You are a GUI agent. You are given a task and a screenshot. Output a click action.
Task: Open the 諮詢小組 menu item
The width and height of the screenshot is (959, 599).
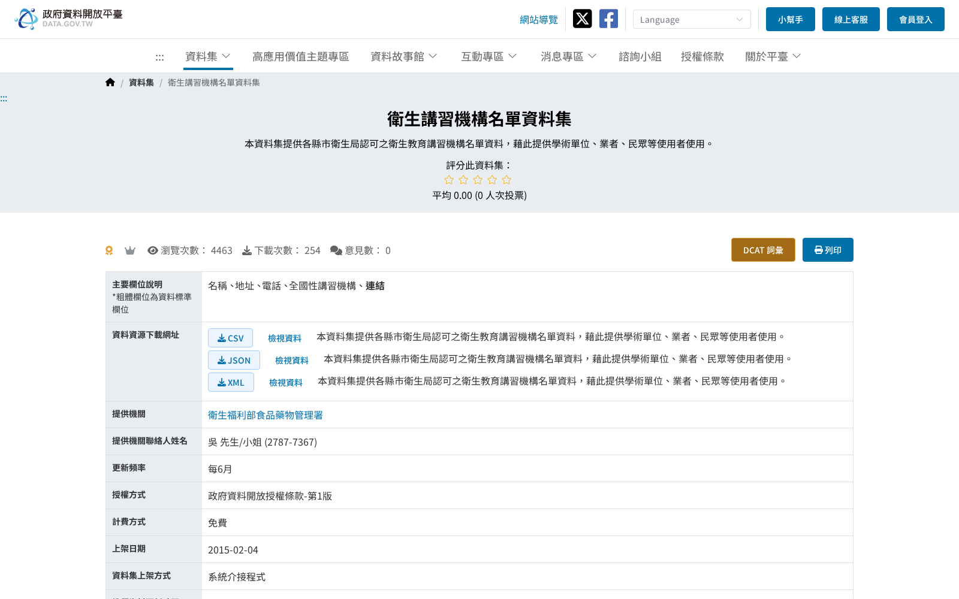pyautogui.click(x=640, y=56)
